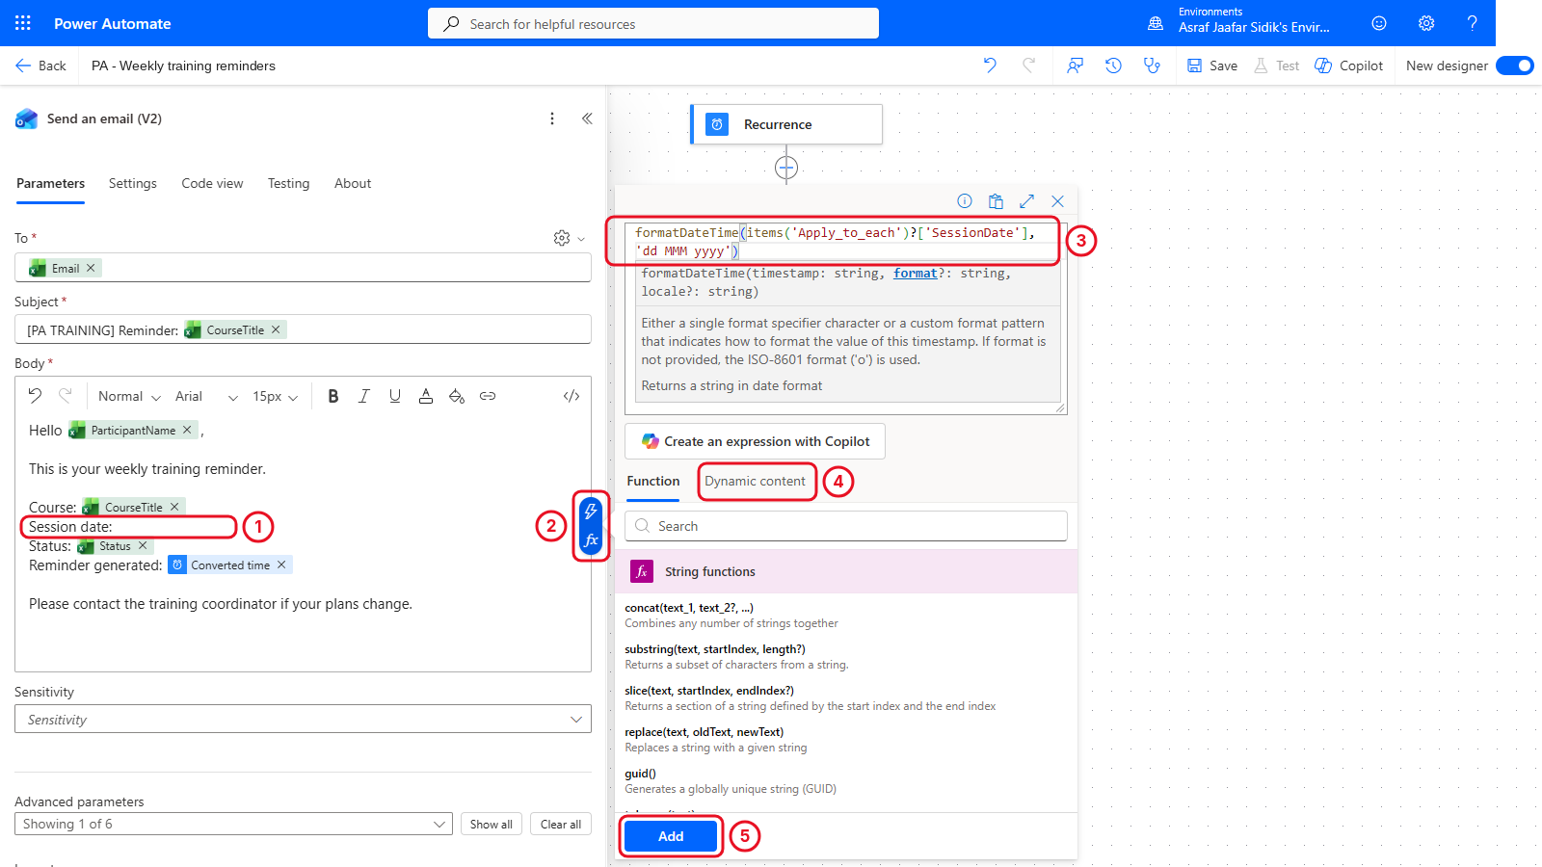
Task: Click the fx expression icon
Action: tap(591, 540)
